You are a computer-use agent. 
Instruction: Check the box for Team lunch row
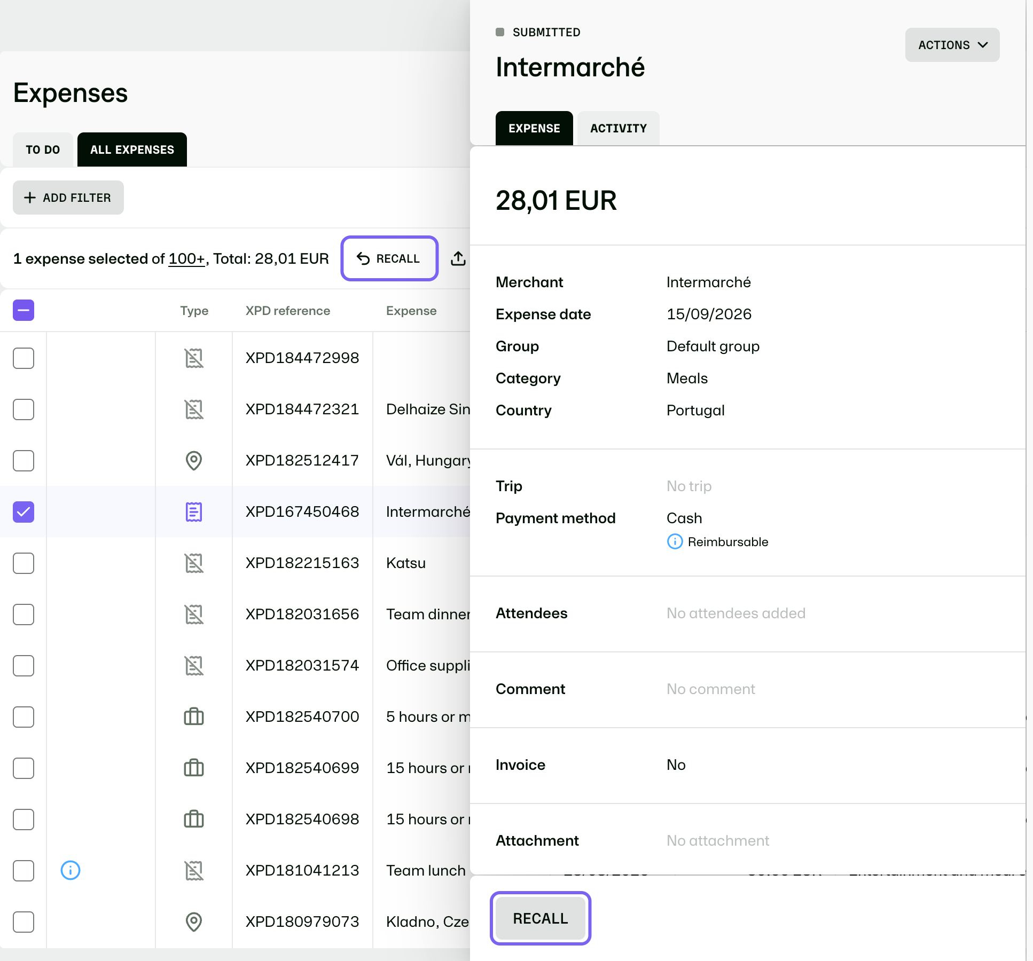coord(24,871)
